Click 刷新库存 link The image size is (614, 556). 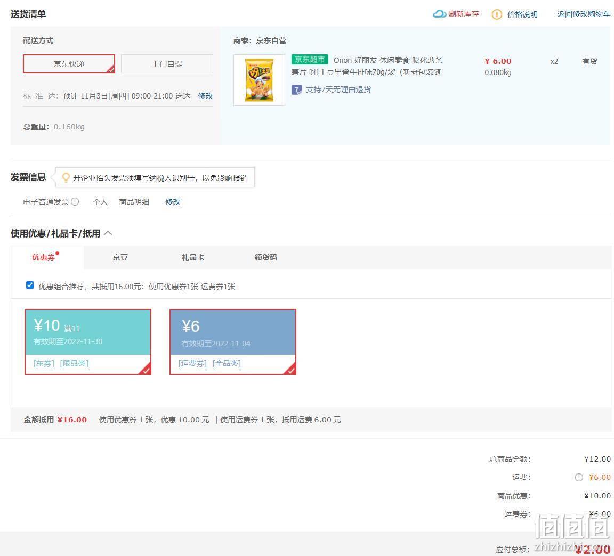(x=464, y=14)
